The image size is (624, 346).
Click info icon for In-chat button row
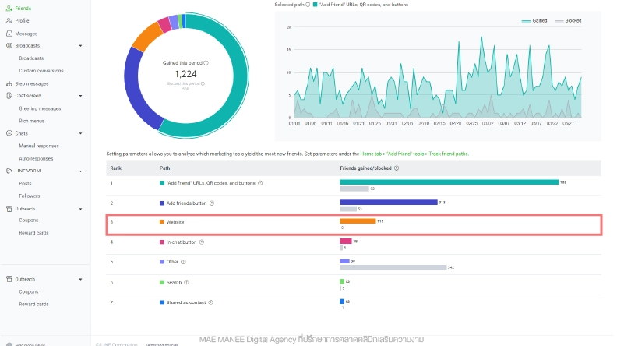(202, 242)
